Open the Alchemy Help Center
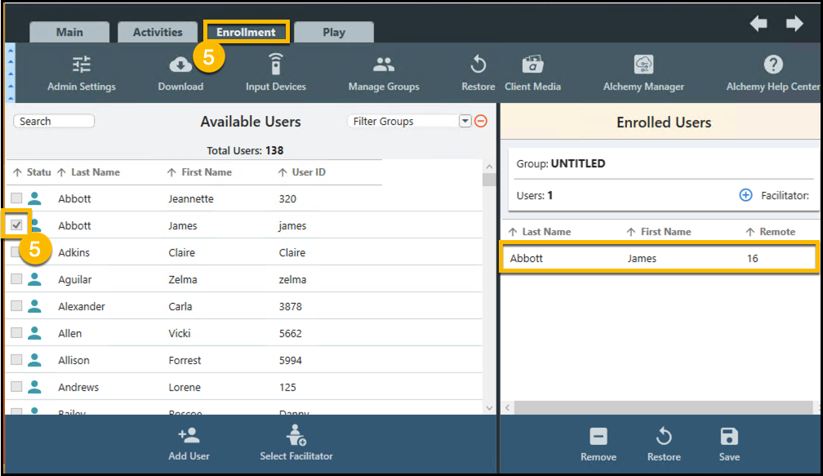 [x=772, y=65]
